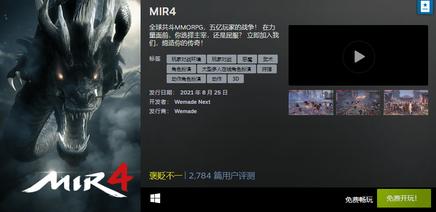Click the MIR4 title heading
Image resolution: width=436 pixels, height=212 pixels.
tap(163, 12)
